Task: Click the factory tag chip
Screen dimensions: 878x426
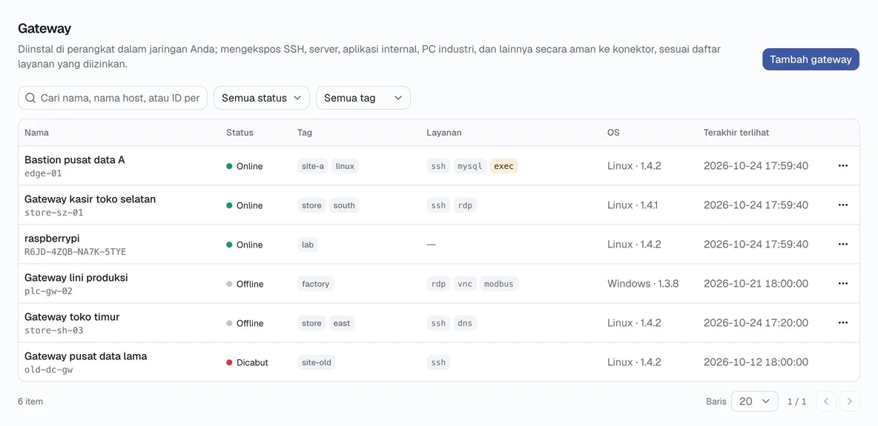Action: point(315,284)
